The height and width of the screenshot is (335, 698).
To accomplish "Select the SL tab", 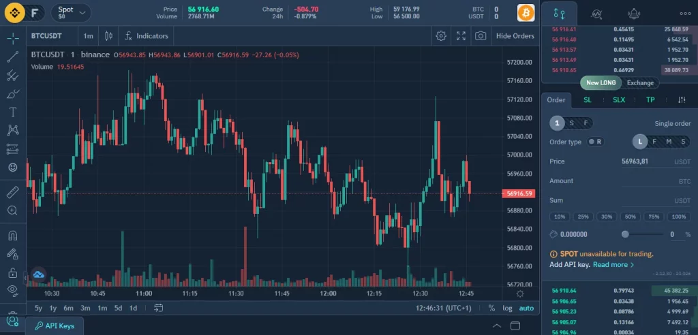I will click(588, 99).
